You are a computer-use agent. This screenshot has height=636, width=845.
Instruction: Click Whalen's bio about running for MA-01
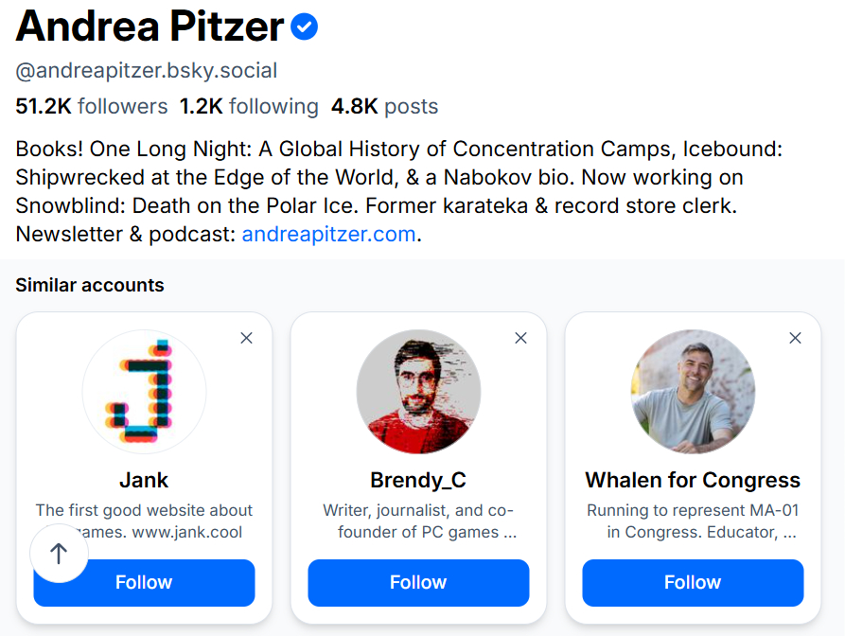click(x=693, y=521)
